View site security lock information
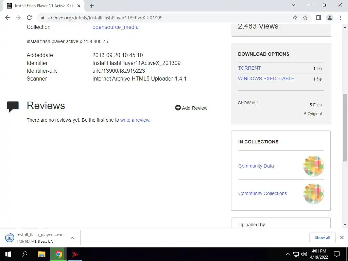 click(43, 18)
